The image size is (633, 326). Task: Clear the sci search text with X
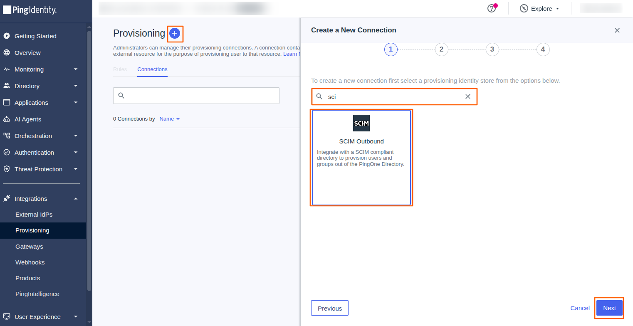point(468,96)
